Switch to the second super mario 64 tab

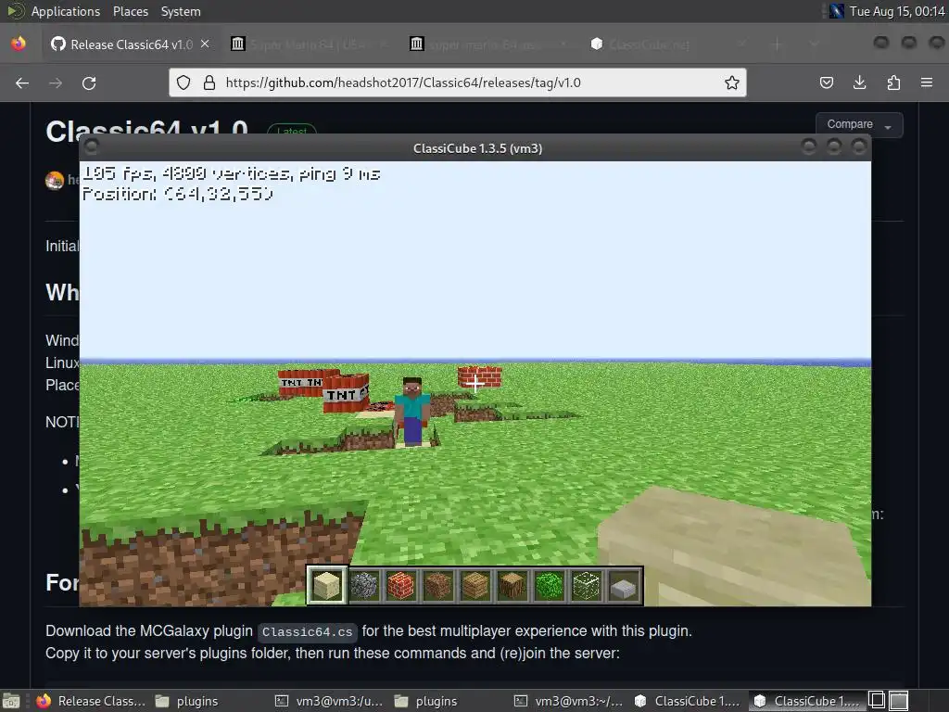coord(487,44)
